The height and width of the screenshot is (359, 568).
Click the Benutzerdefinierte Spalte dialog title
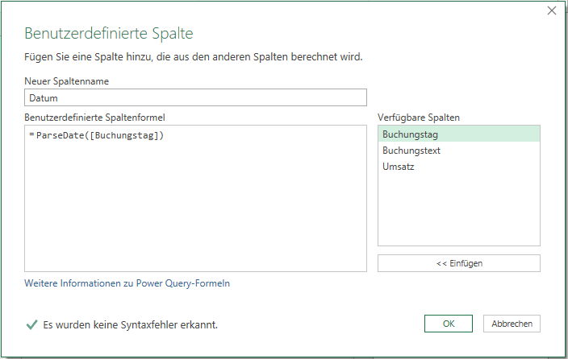(x=109, y=33)
